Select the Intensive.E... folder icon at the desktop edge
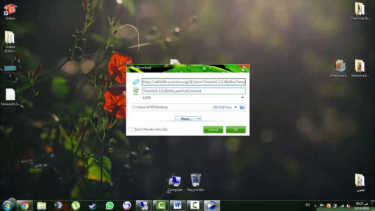This screenshot has height=211, width=375. [360, 69]
